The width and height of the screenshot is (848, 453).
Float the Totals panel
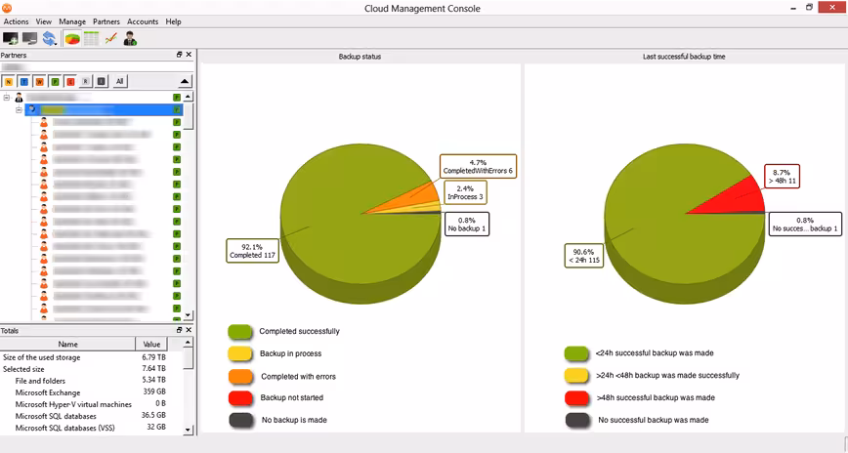(179, 330)
